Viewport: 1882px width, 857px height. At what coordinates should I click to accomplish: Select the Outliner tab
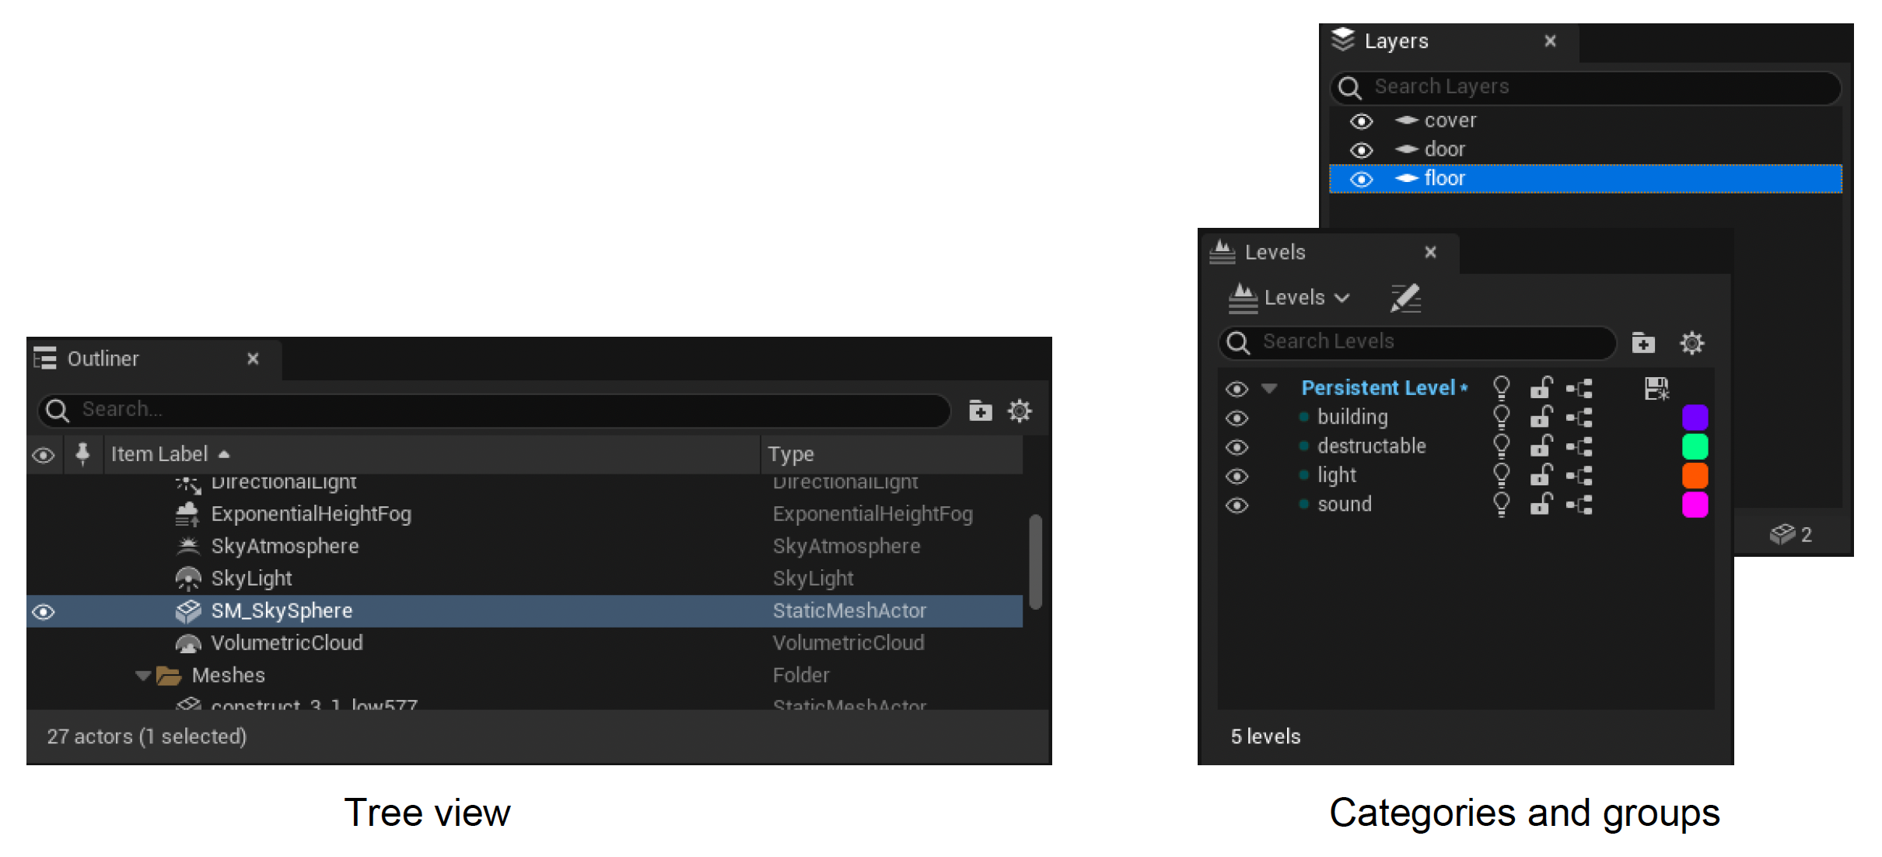coord(103,359)
